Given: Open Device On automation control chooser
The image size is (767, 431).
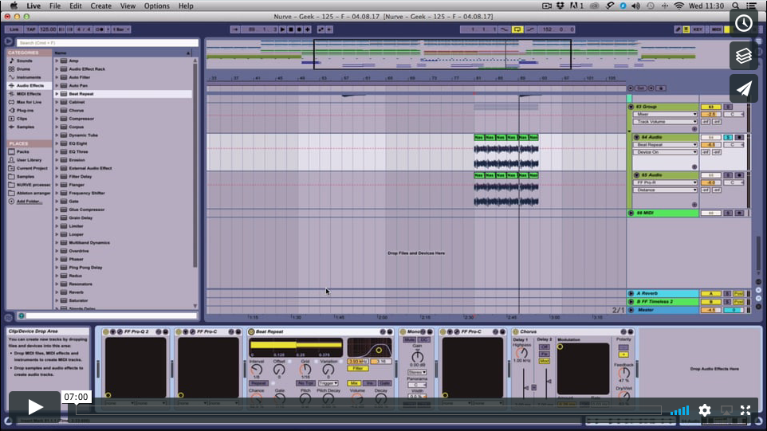Looking at the screenshot, I should click(x=665, y=152).
